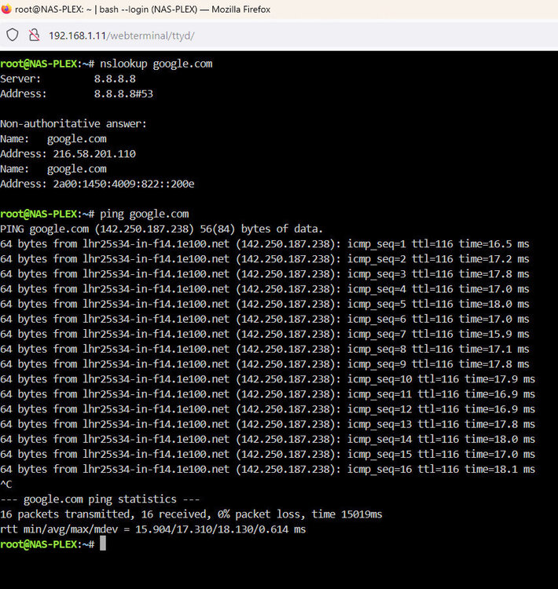
Task: Open the tracking protection shield icon
Action: [x=13, y=35]
